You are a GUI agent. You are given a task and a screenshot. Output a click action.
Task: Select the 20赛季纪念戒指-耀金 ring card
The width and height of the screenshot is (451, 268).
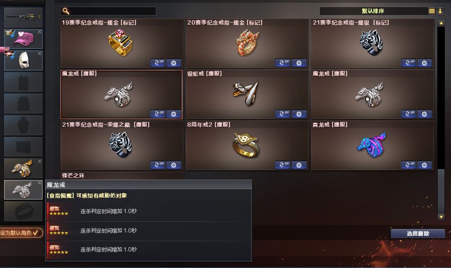pos(247,43)
